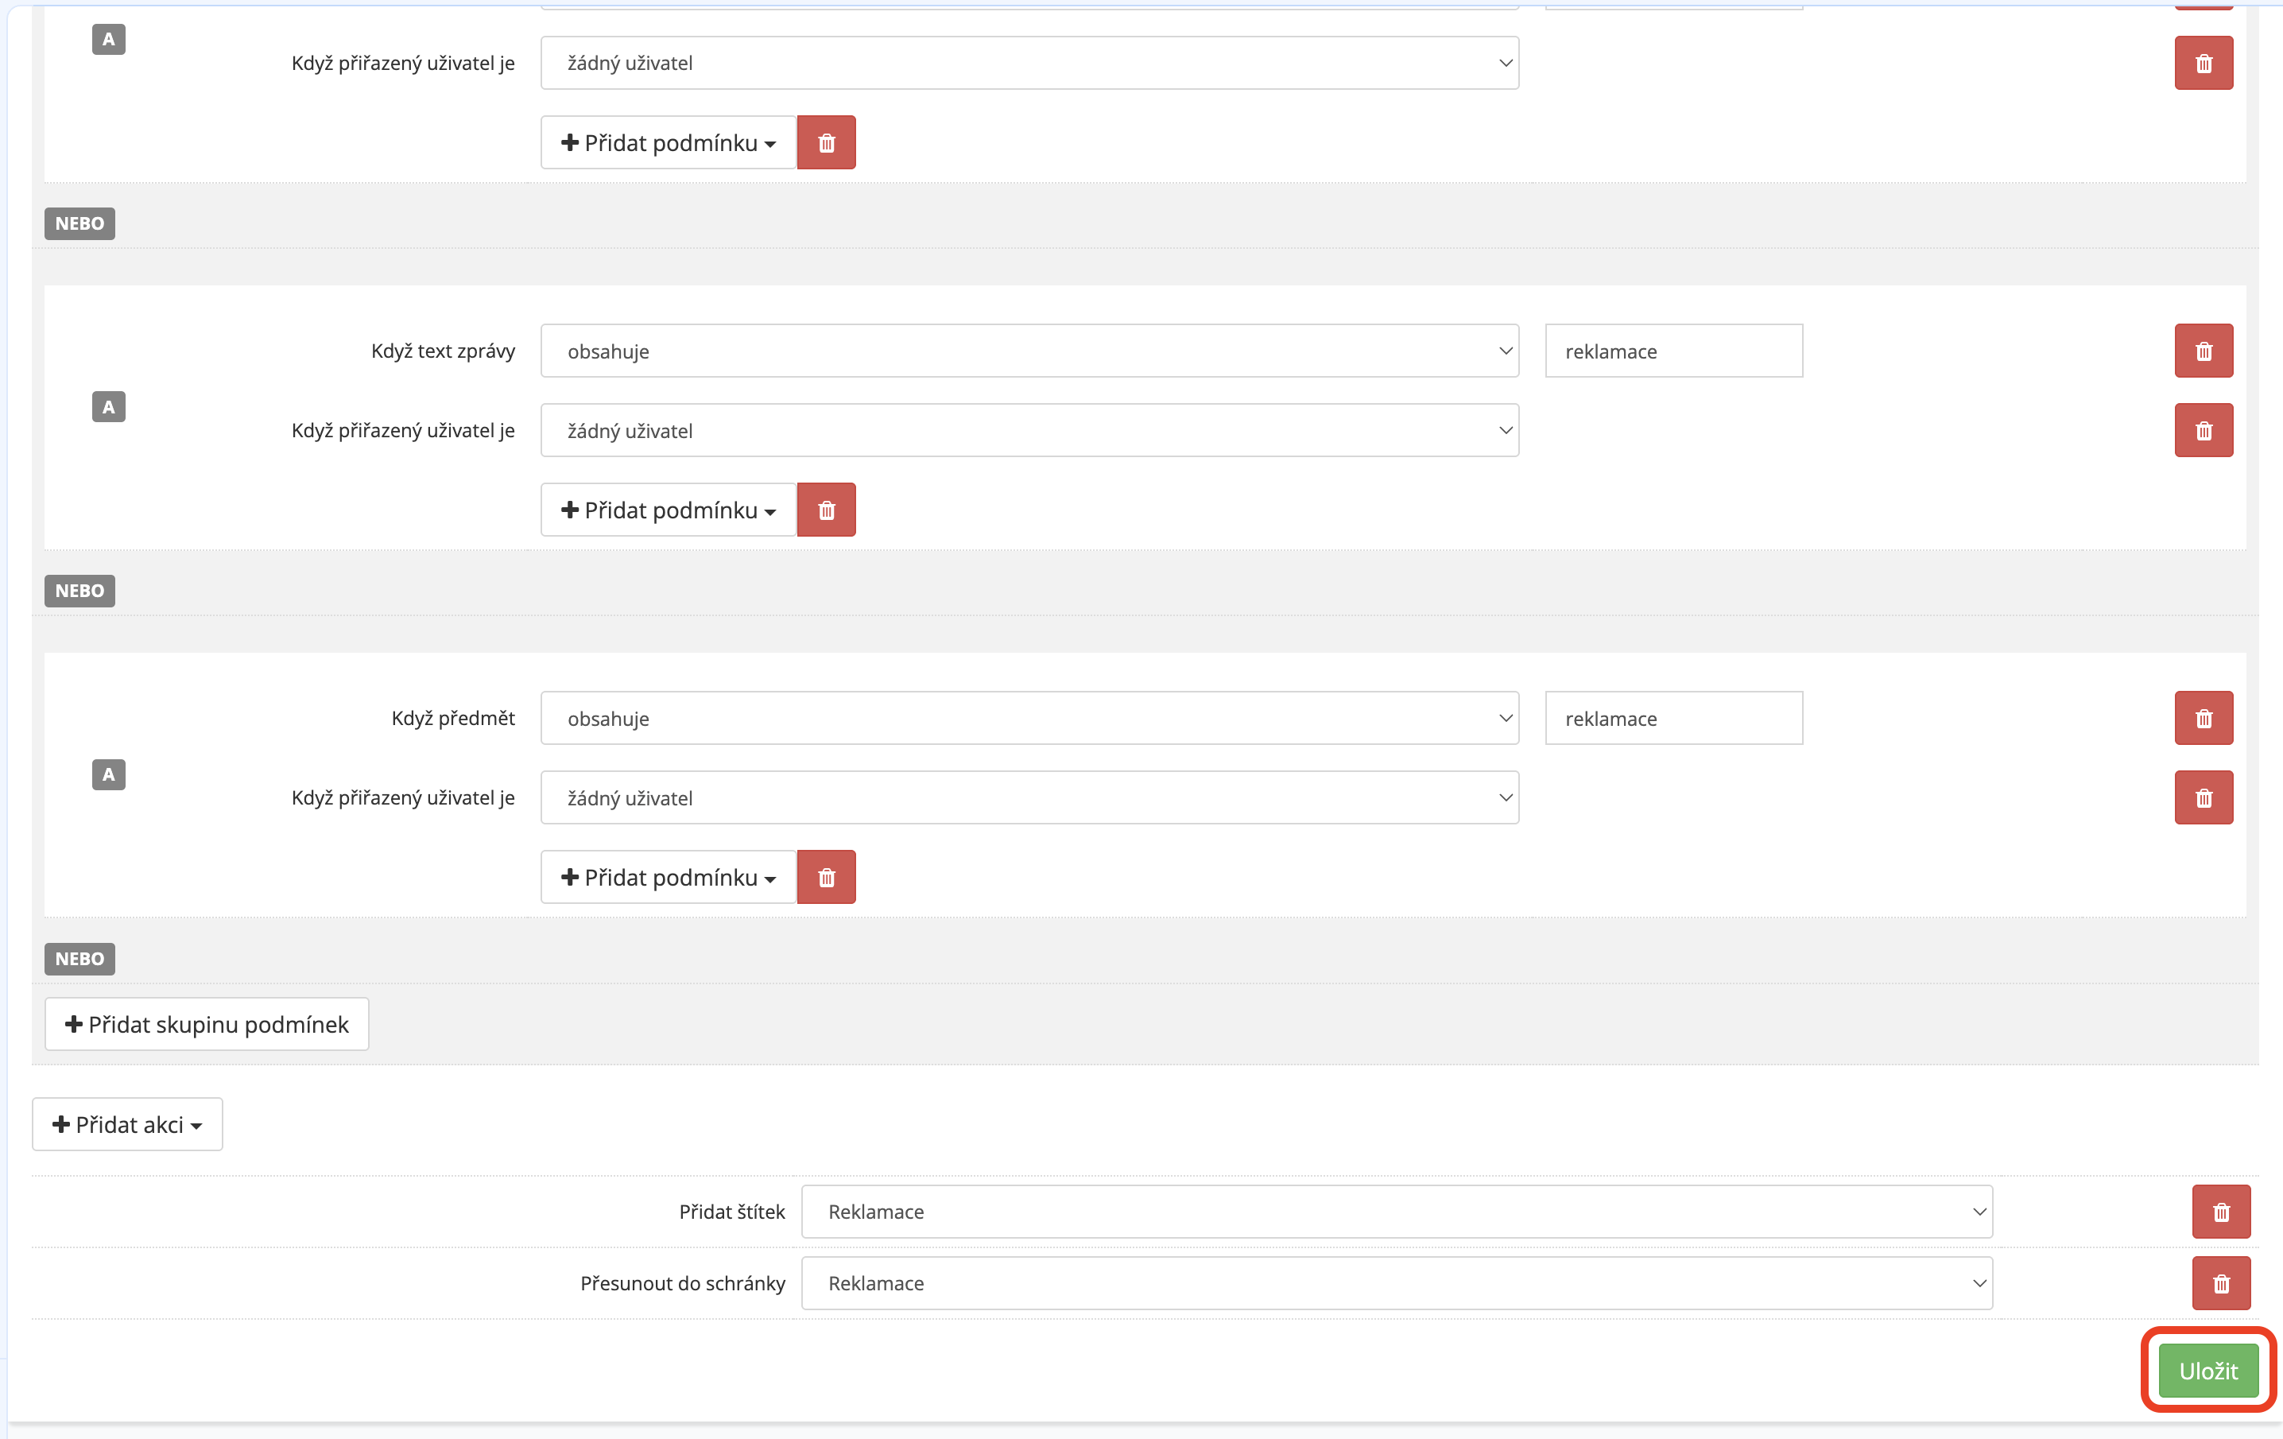
Task: Open the 'Přesunout do schránky' Reklamace dropdown
Action: (1397, 1282)
